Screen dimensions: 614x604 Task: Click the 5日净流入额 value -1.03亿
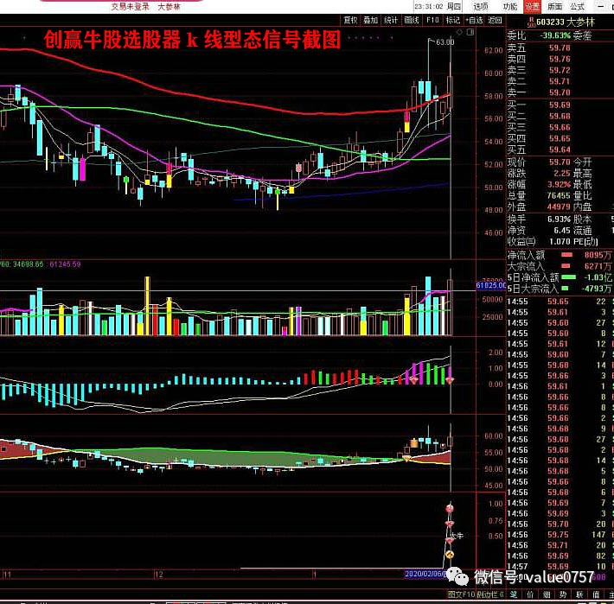point(598,277)
